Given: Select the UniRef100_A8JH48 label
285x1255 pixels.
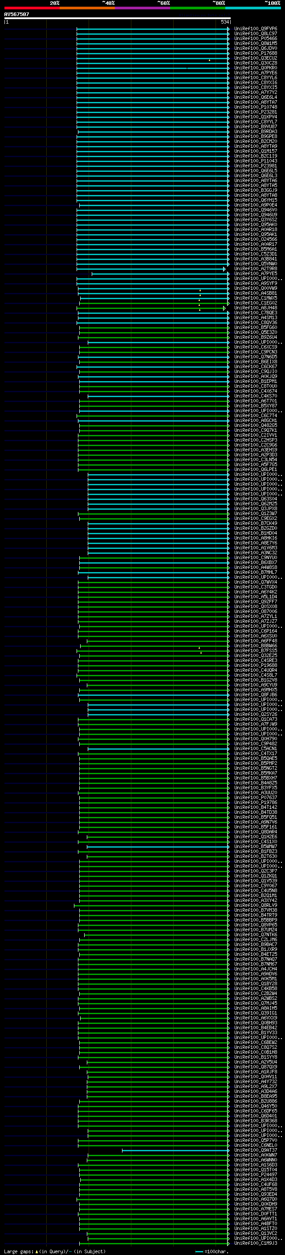Looking at the screenshot, I should click(x=255, y=308).
